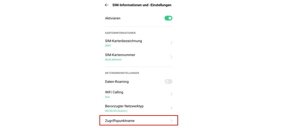Open the SIM-Kartennummer setting
This screenshot has height=128, width=282.
tap(120, 55)
